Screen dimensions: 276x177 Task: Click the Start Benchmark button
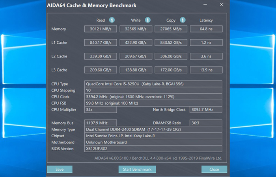(x=137, y=169)
